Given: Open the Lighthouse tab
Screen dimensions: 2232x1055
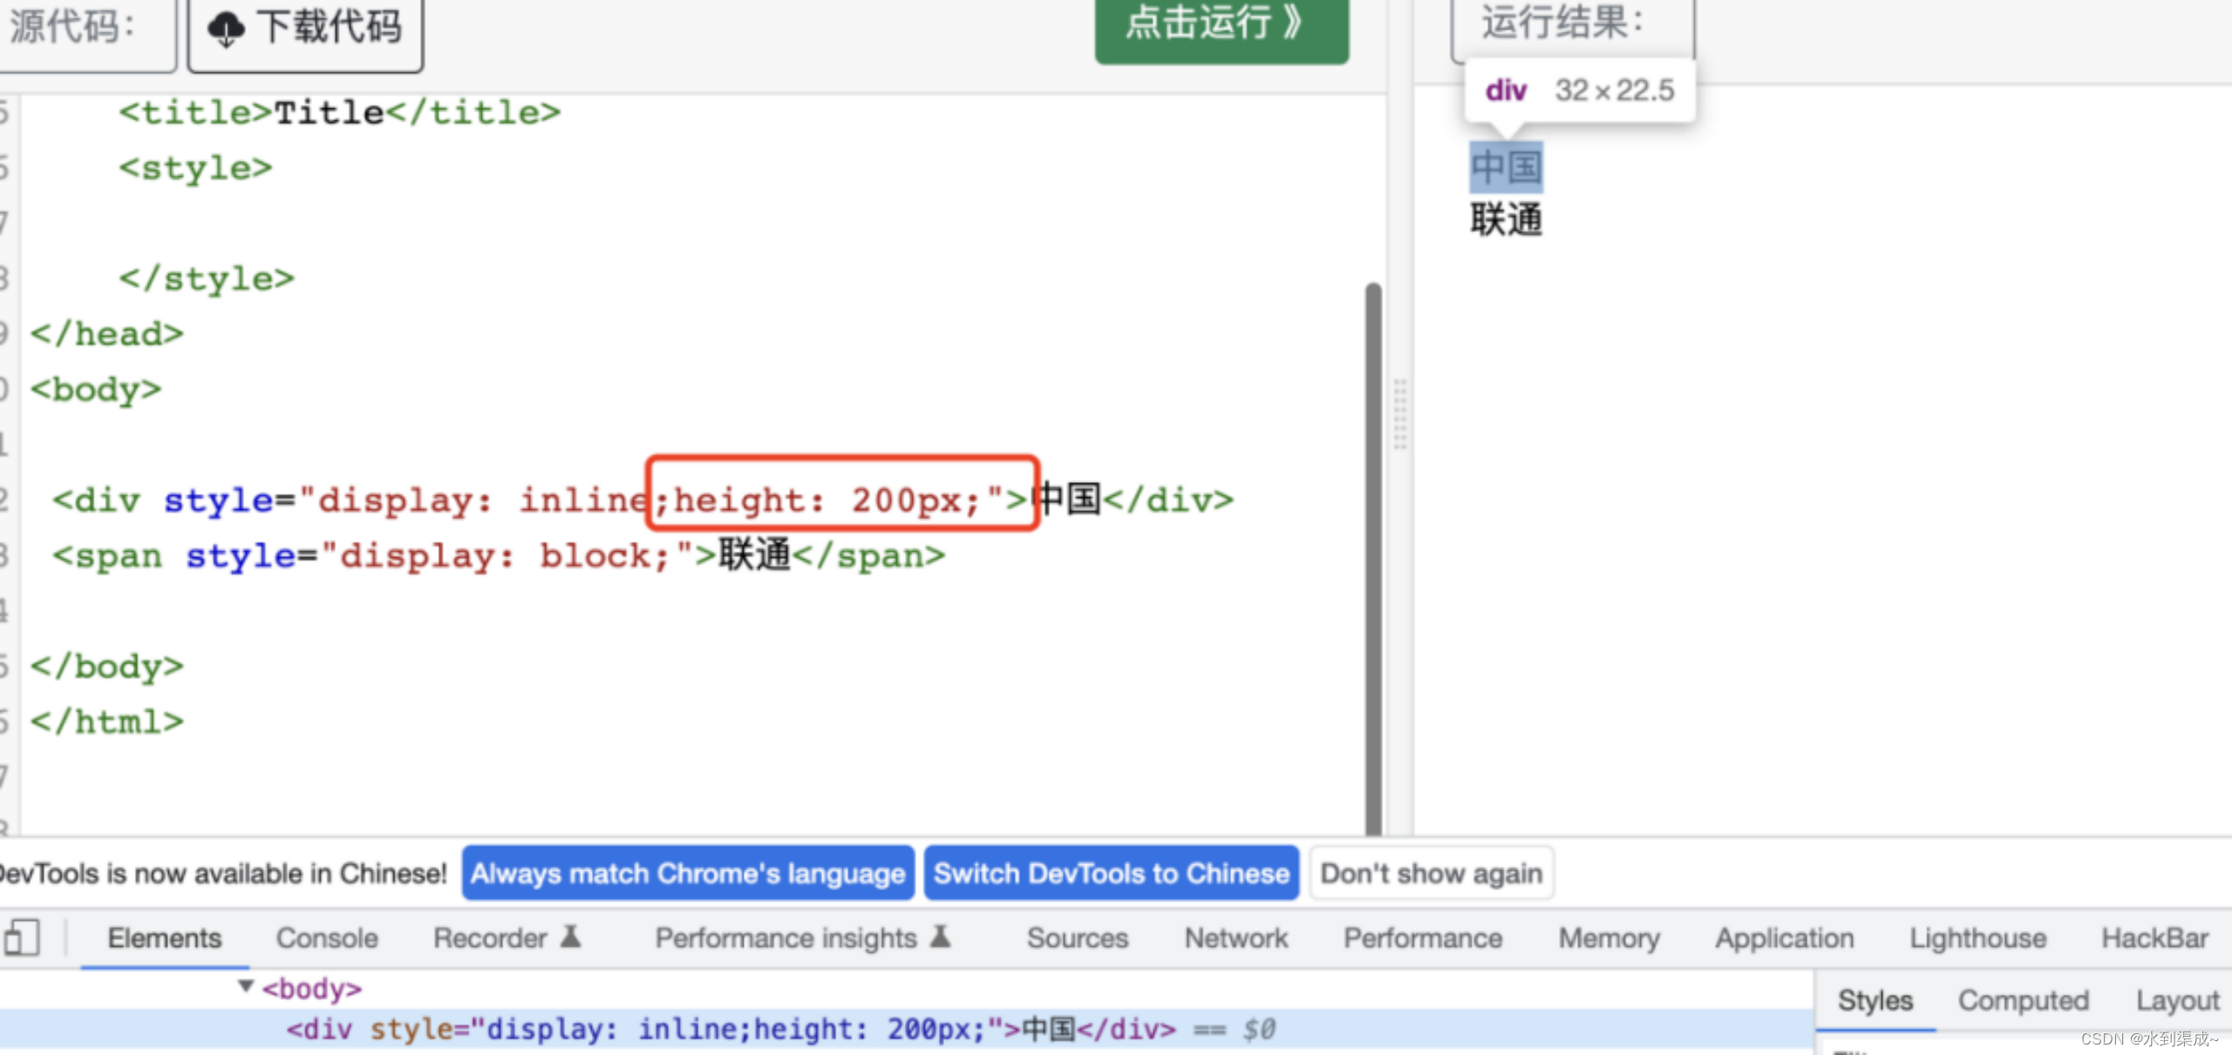Looking at the screenshot, I should [1977, 938].
